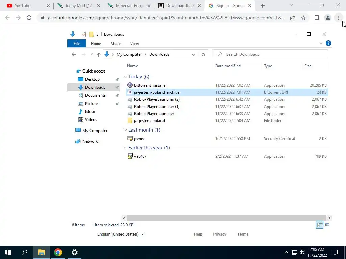
Task: Select Documents in the navigation pane
Action: (x=95, y=95)
